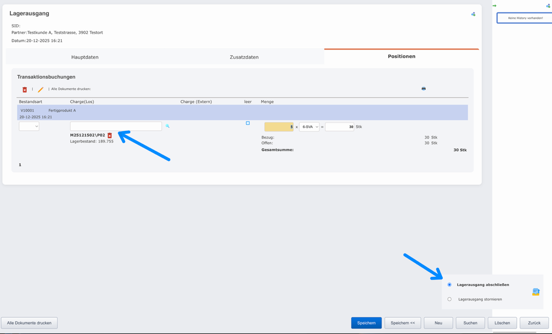Screen dimensions: 552x334
Task: Click the red delete icon in Transaktionsbuchungen toolbar
Action: pos(25,89)
